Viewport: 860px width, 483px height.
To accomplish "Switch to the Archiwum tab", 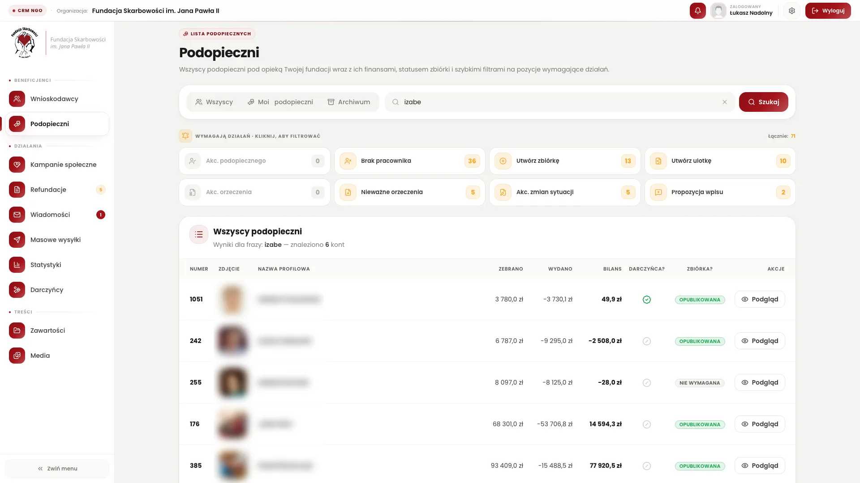I will pyautogui.click(x=349, y=102).
